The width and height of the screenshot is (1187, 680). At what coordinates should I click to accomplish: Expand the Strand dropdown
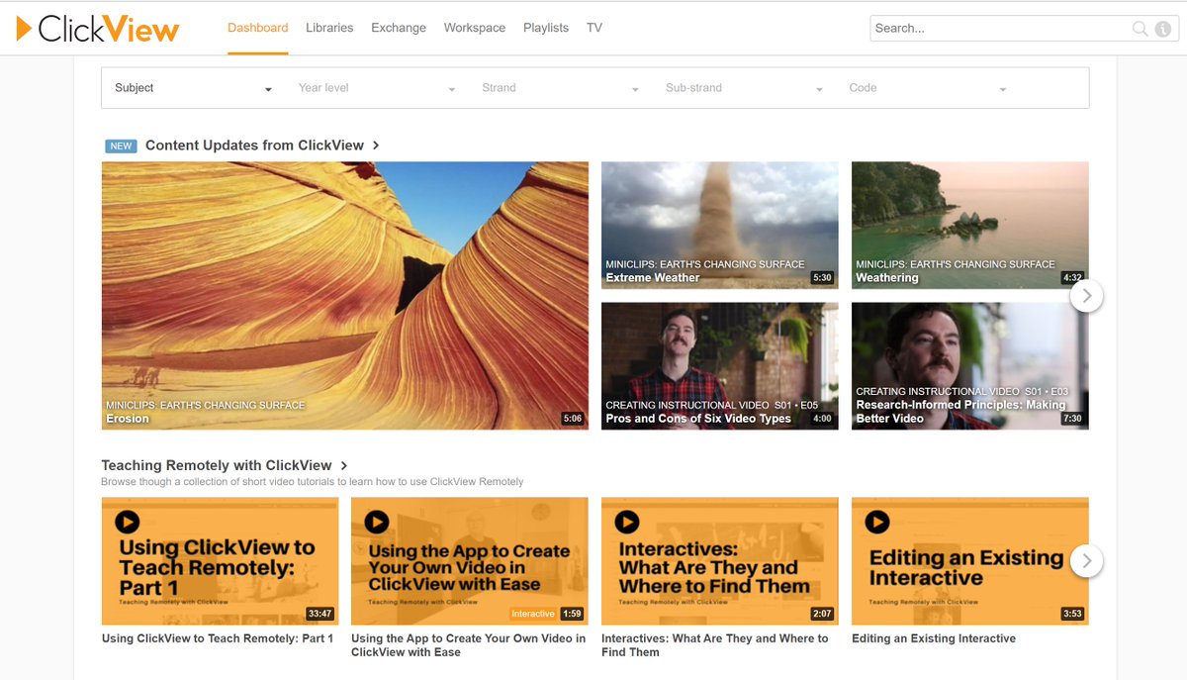[x=560, y=88]
